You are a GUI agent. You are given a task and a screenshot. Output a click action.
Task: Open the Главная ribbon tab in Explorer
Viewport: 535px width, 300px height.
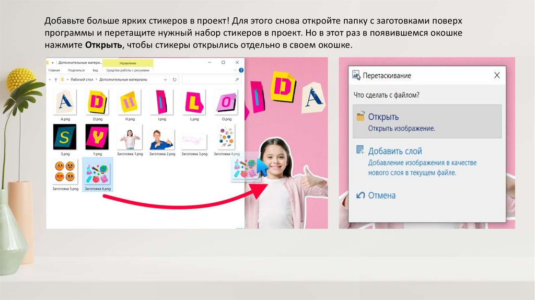pos(54,71)
